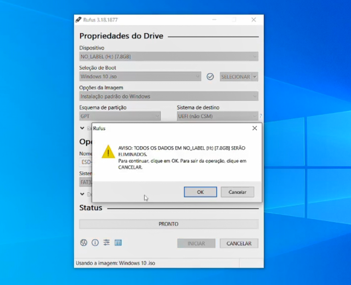Open the Opções da Imagem dropdown
The width and height of the screenshot is (351, 285).
tap(169, 96)
